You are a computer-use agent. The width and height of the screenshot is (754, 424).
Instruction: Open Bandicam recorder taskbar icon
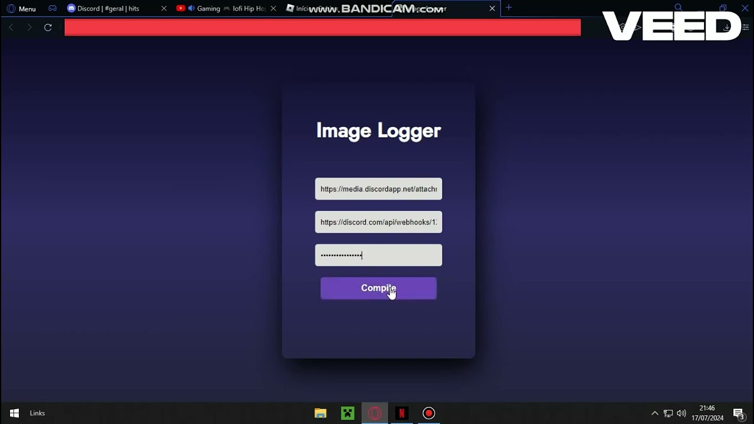429,413
